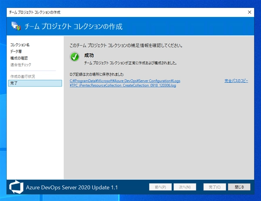The height and width of the screenshot is (201, 261).
Task: Click the 成功 heading text
Action: pos(89,55)
